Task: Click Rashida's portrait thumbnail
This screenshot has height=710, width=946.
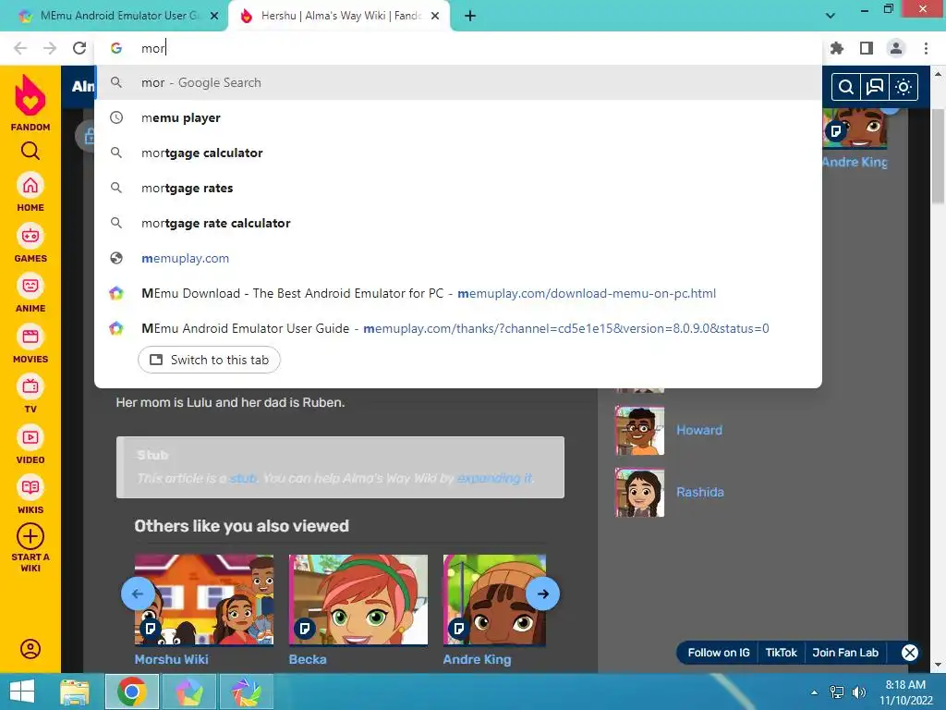Action: (x=639, y=492)
